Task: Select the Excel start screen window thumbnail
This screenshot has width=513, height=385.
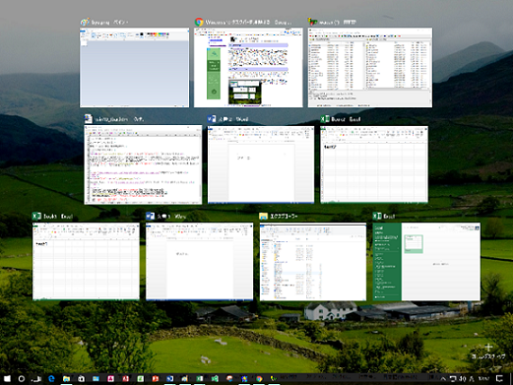Action: (x=426, y=262)
